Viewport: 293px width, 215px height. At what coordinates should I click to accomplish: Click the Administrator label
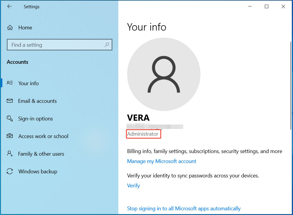coord(143,134)
